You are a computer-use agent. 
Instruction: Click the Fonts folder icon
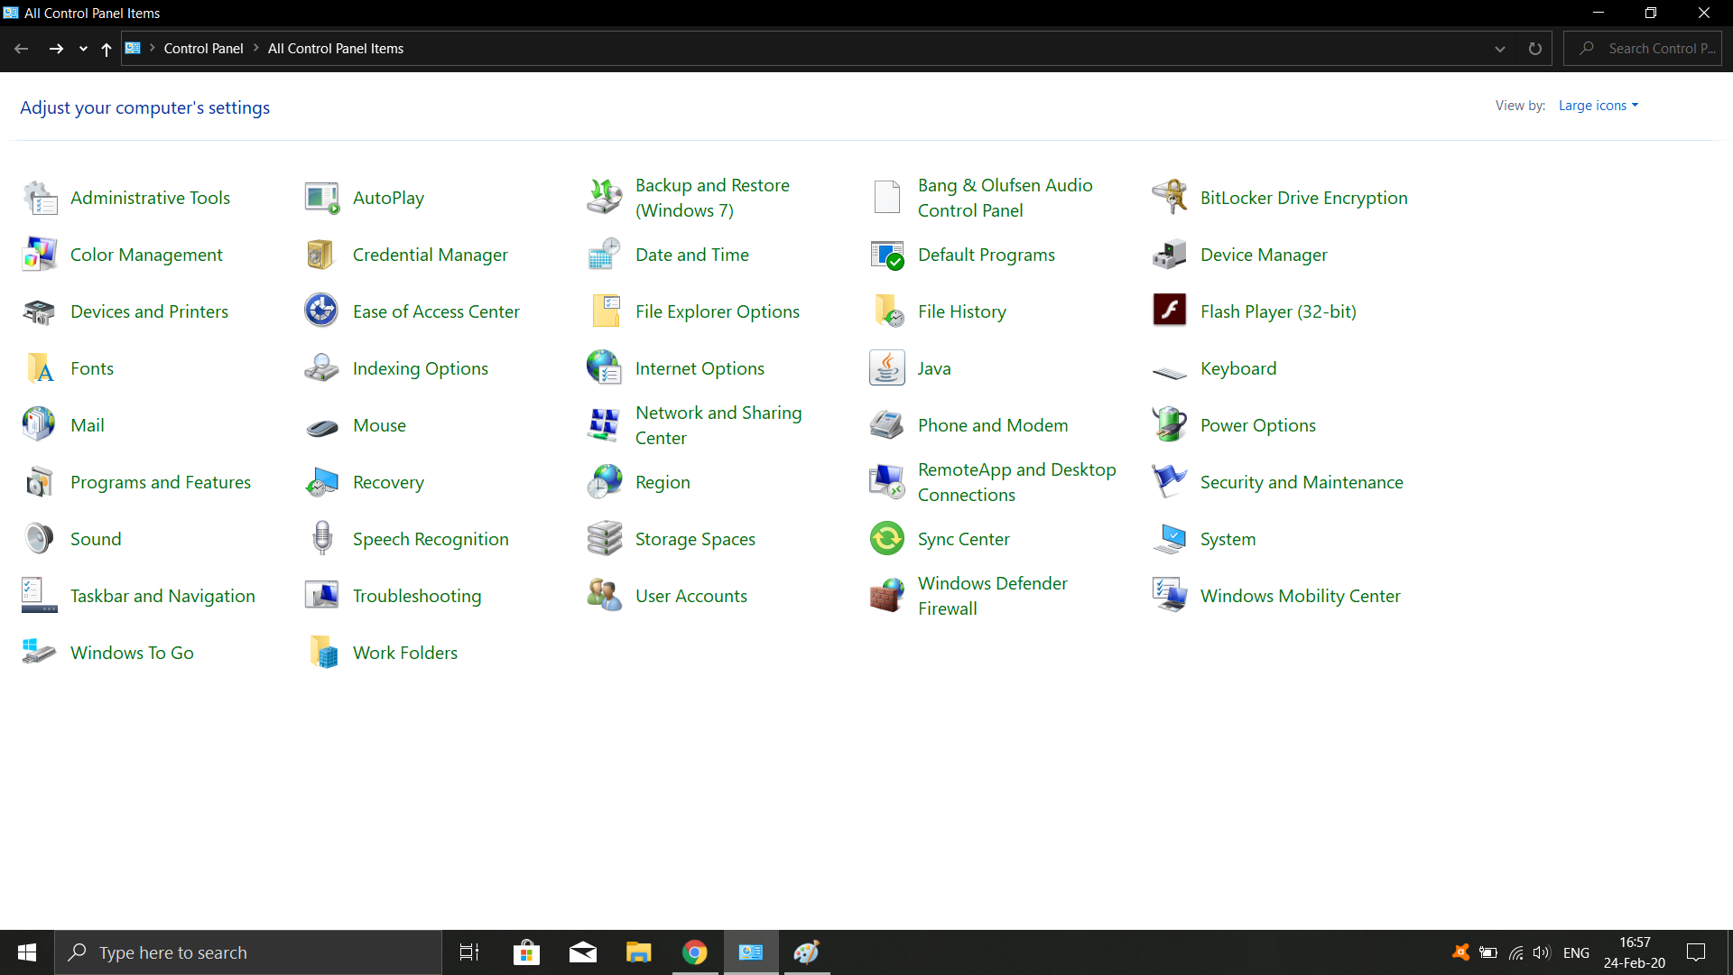tap(40, 368)
